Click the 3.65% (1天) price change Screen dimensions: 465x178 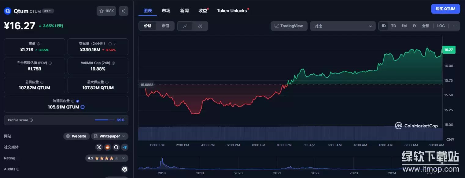(x=51, y=26)
